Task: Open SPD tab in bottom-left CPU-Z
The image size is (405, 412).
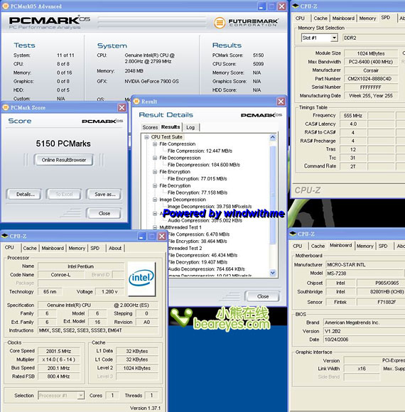Action: pos(95,249)
